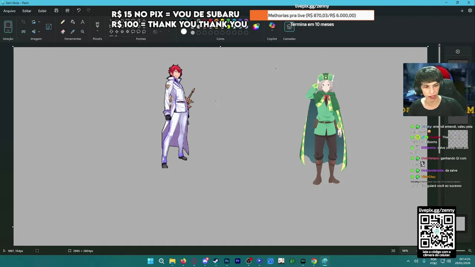Open the Brushes tool
Screen dimensions: 475x267
[97, 24]
